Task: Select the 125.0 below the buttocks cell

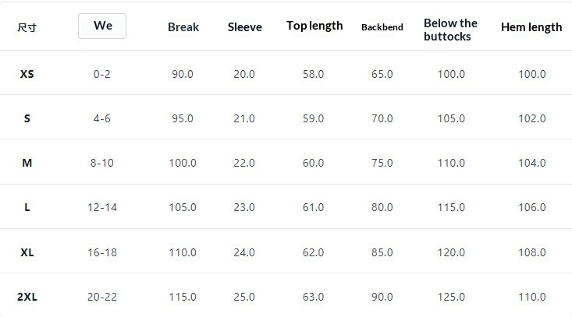Action: 451,297
